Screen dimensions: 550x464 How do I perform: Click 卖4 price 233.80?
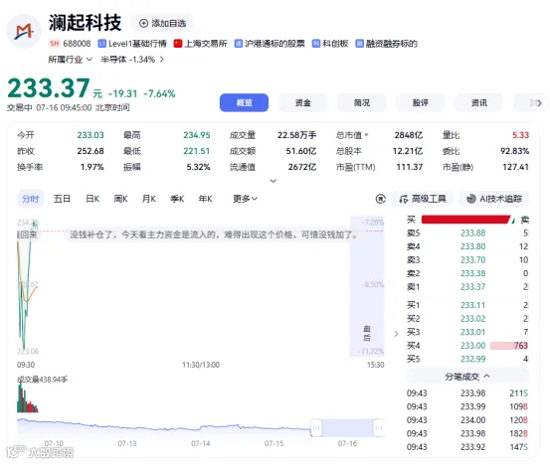(x=472, y=246)
